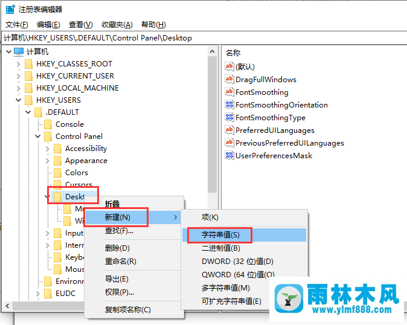Select 二进制值(B) in the submenu
The width and height of the screenshot is (407, 325).
click(x=244, y=248)
